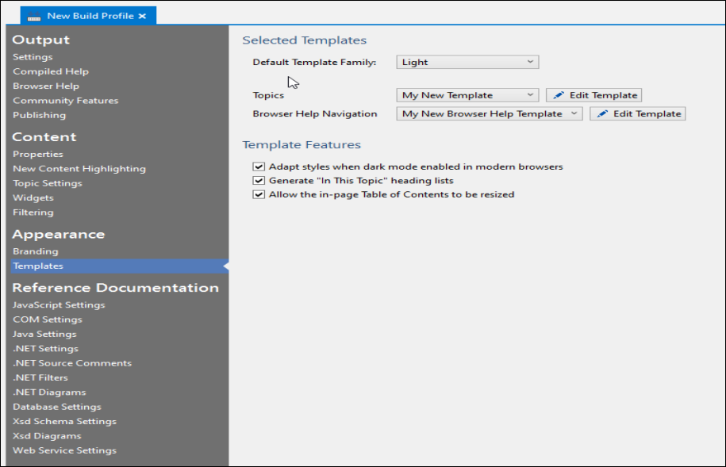Select Community Features in sidebar
The width and height of the screenshot is (726, 467).
[x=65, y=101]
